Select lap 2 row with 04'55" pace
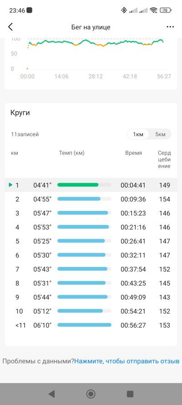 91,199
